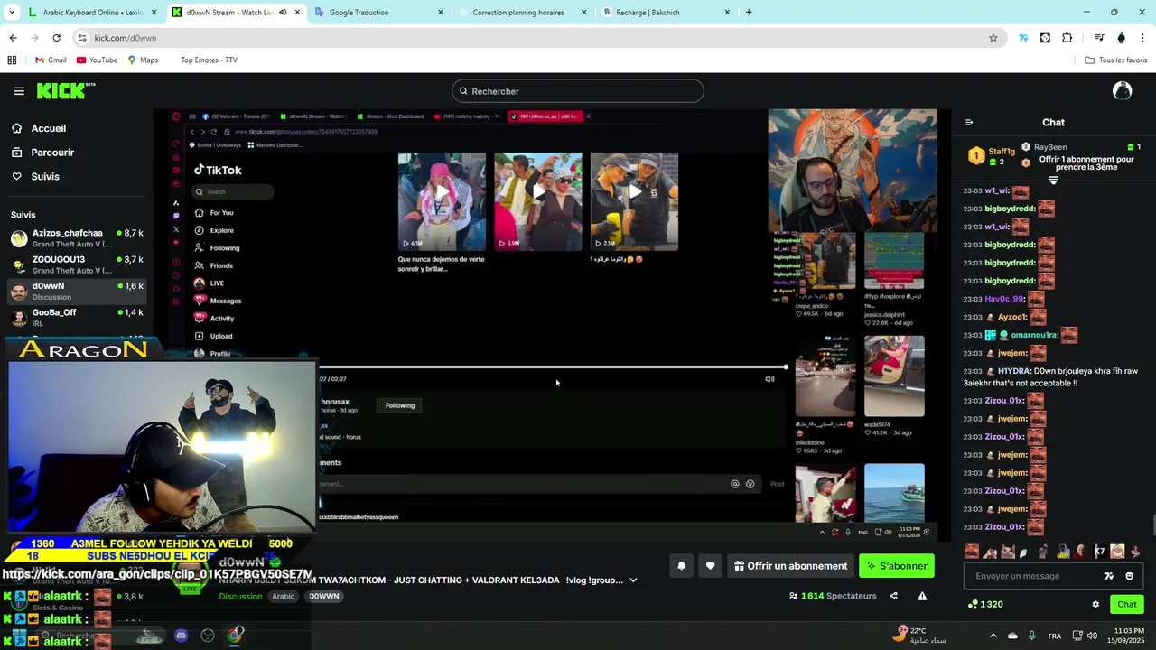
Task: Reload the page
Action: coord(56,38)
